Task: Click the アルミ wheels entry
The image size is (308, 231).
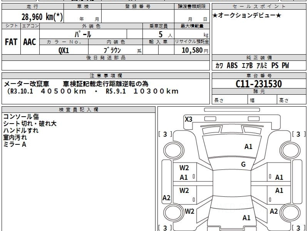Action: [x=262, y=66]
